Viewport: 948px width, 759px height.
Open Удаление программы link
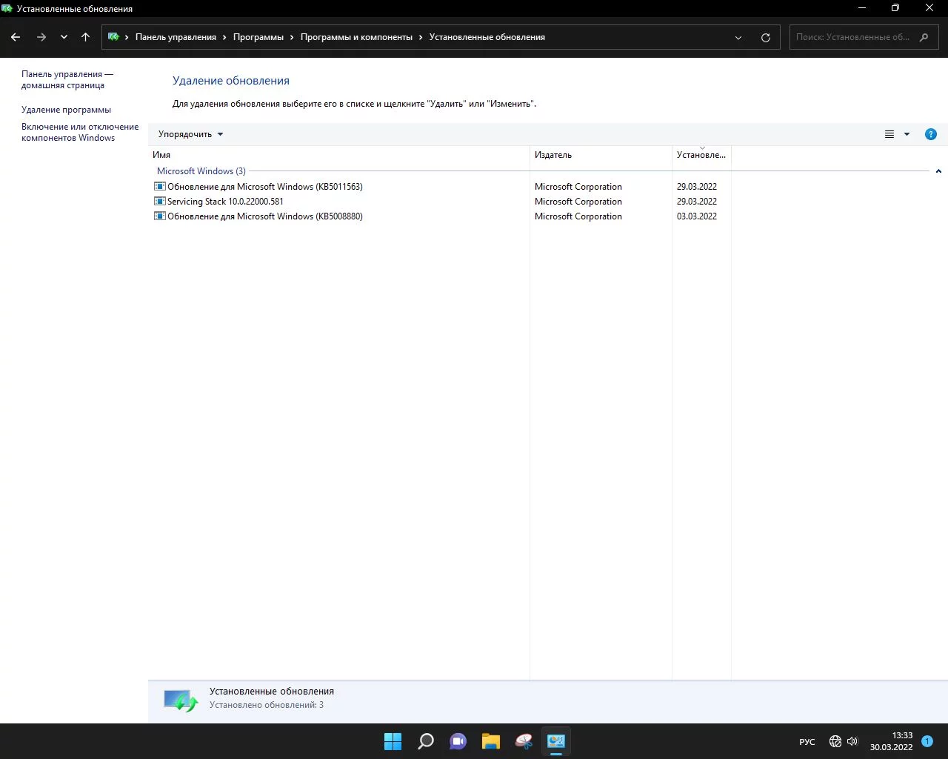(66, 110)
